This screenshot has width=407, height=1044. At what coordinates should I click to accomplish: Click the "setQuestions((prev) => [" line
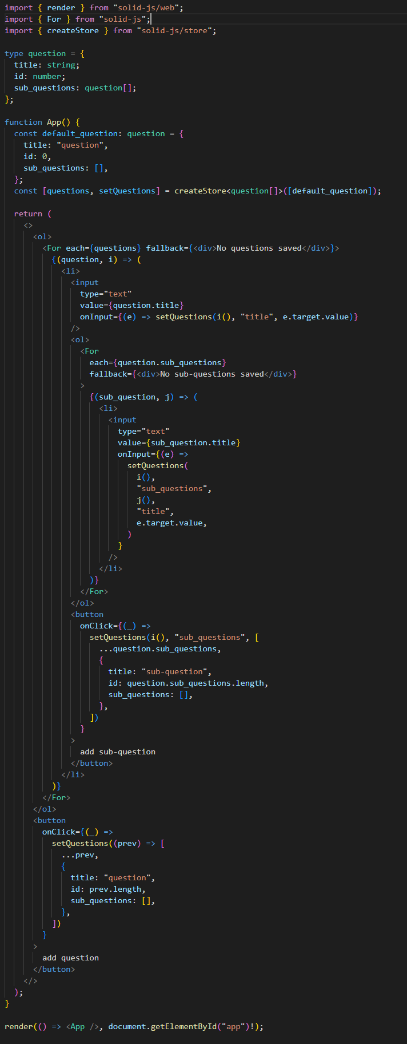108,843
